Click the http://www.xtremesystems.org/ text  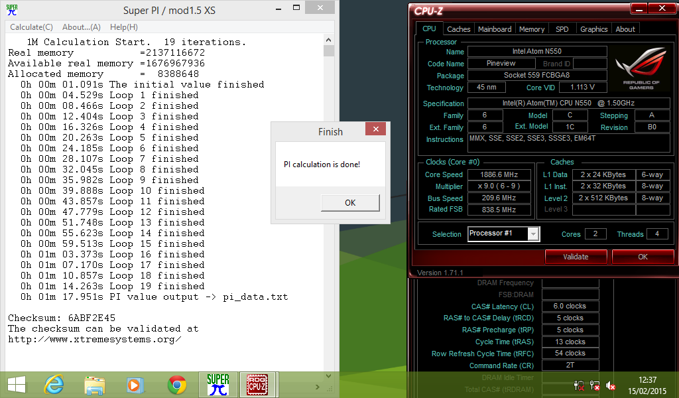(94, 339)
